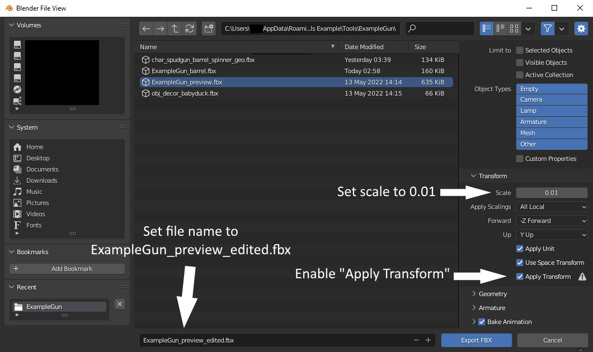593x352 pixels.
Task: Open the Downloads system folder
Action: tap(41, 180)
